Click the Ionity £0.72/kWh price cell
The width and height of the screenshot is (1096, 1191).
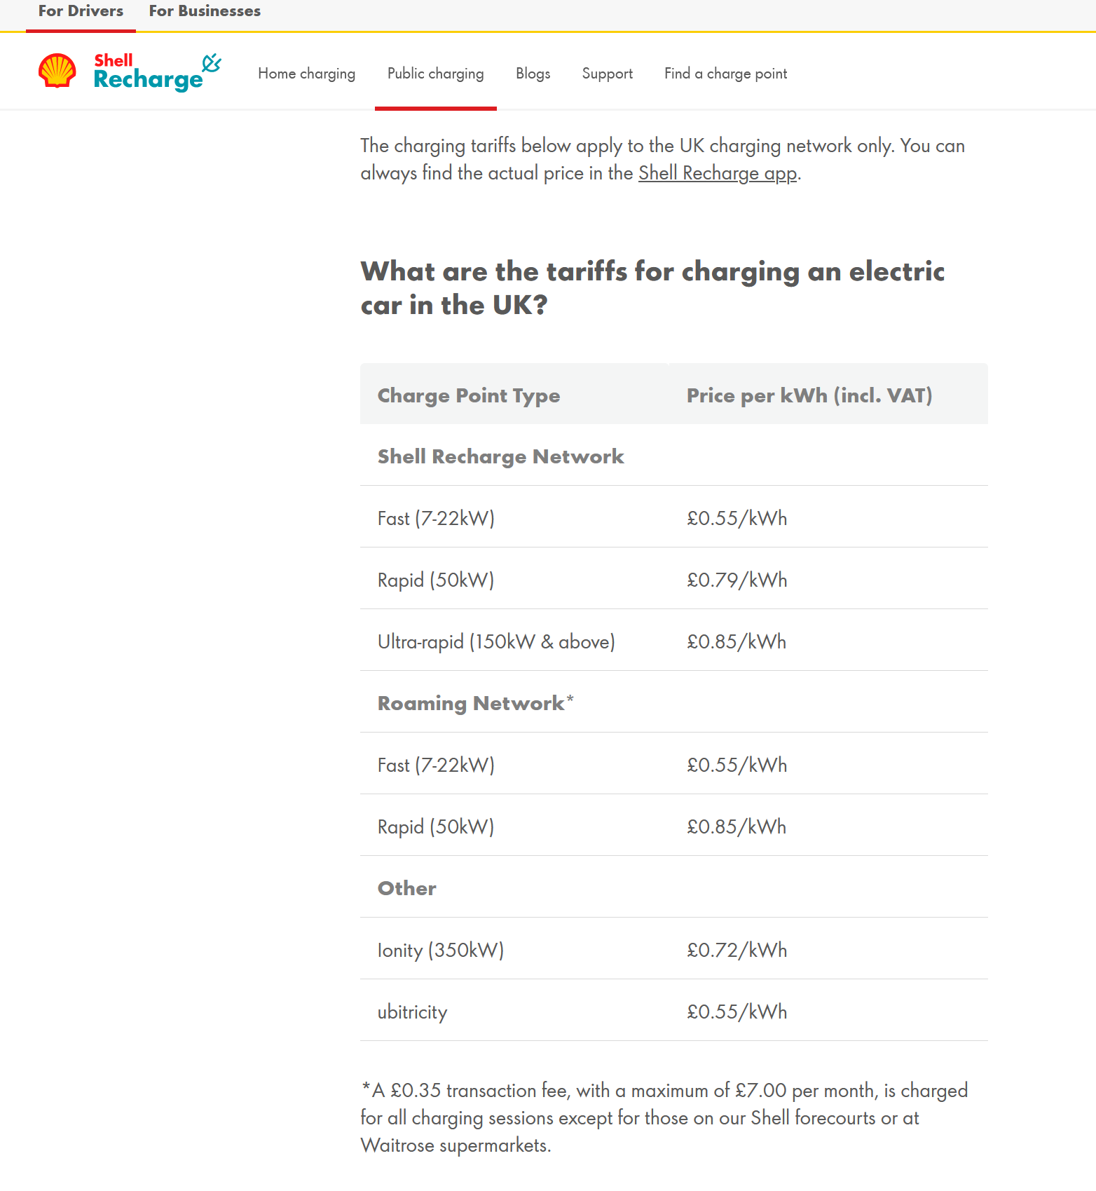click(737, 950)
